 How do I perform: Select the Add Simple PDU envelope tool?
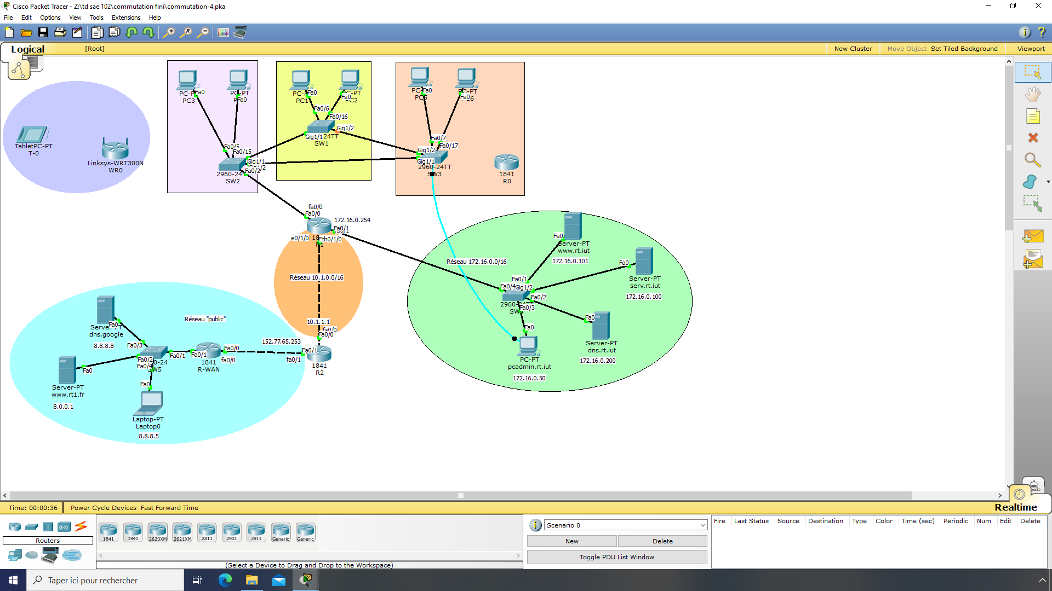tap(1033, 236)
